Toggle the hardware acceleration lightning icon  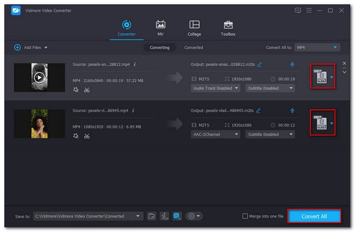point(164,216)
